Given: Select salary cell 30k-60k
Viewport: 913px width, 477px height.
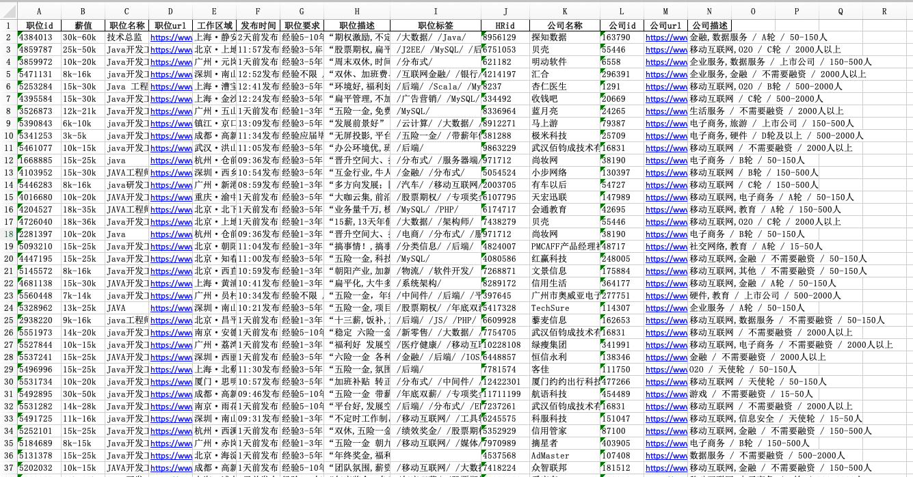Looking at the screenshot, I should (83, 38).
